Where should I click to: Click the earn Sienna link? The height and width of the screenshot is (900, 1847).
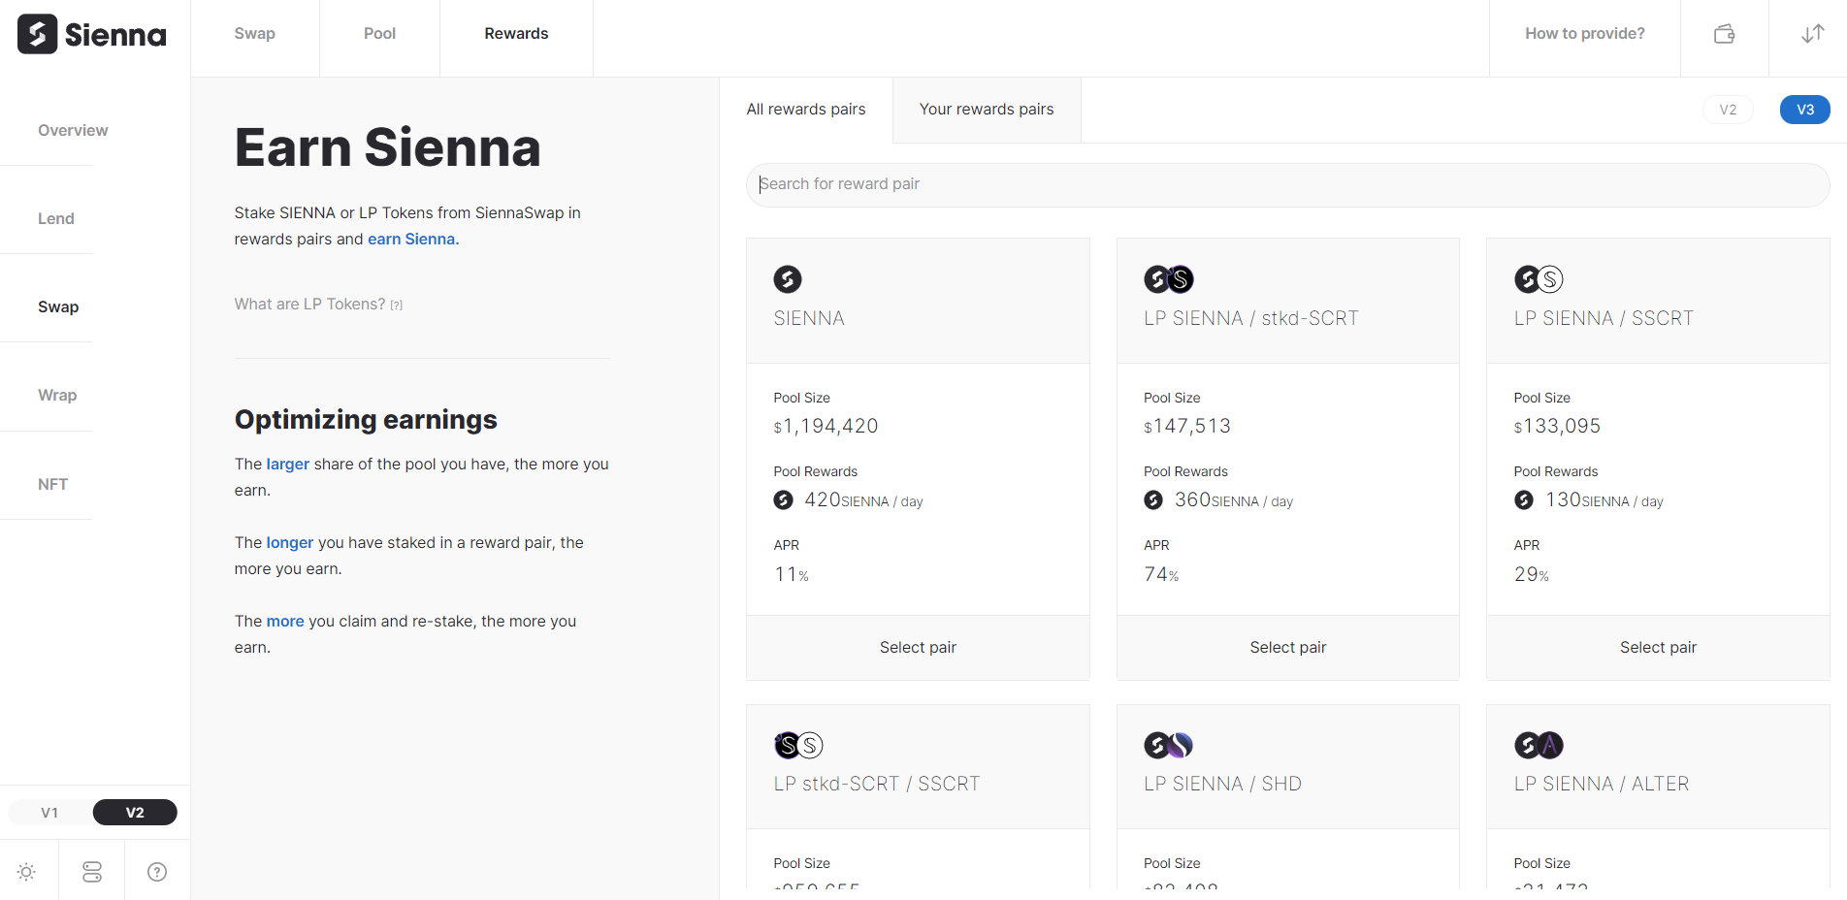pyautogui.click(x=413, y=239)
